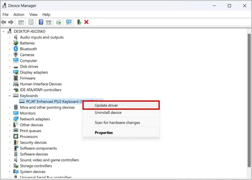The height and width of the screenshot is (180, 252).
Task: Click the Audio inputs and outputs speaker icon
Action: pos(15,37)
